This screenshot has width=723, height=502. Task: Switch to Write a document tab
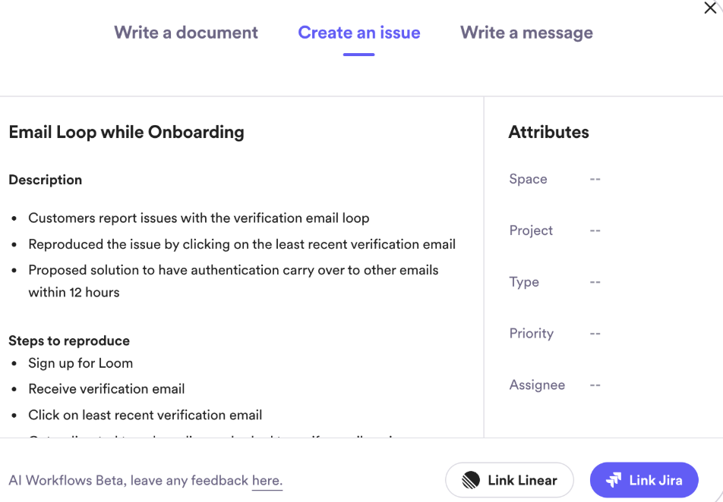(186, 33)
